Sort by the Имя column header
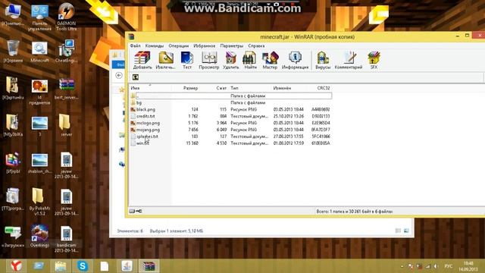 [135, 88]
